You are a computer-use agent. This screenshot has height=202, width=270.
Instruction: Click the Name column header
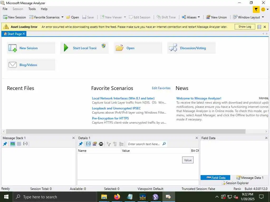(99, 151)
